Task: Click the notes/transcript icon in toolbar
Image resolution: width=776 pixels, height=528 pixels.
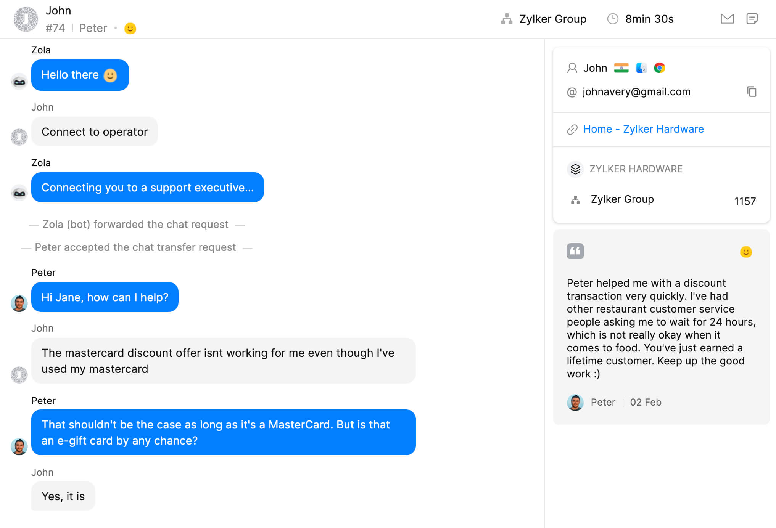Action: (x=752, y=19)
